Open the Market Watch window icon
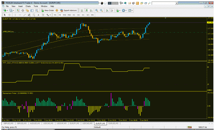 [18, 10]
